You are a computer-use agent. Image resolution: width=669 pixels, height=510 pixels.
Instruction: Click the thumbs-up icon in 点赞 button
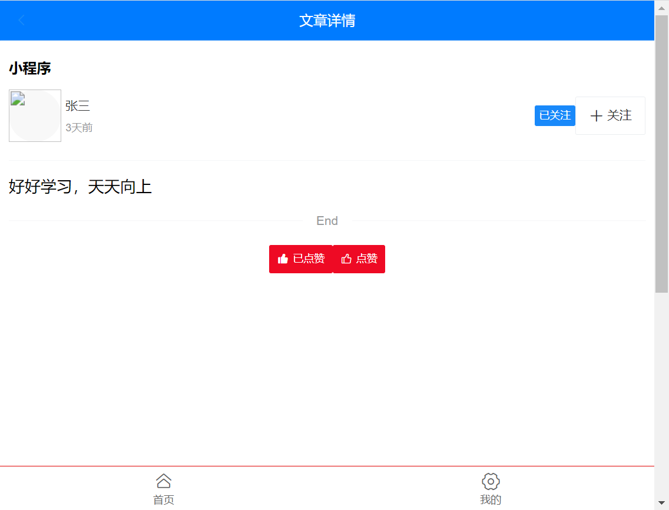[346, 259]
